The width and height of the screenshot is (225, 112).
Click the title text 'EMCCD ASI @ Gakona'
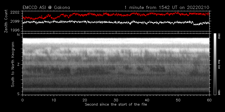point(46,7)
